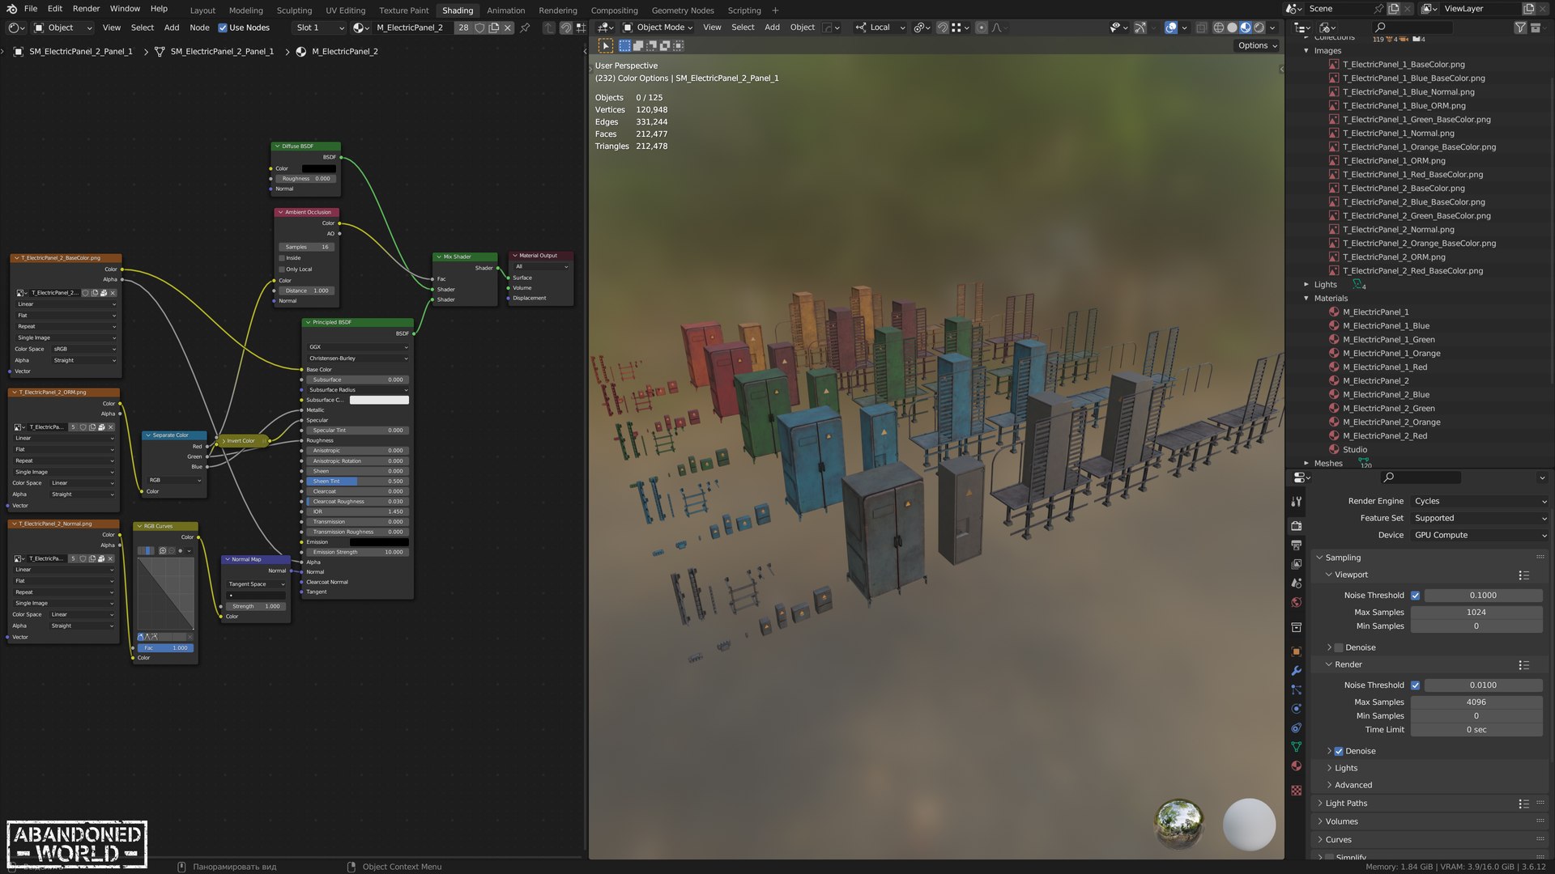Disable viewport Noise Threshold checkbox
1555x874 pixels.
pos(1415,596)
